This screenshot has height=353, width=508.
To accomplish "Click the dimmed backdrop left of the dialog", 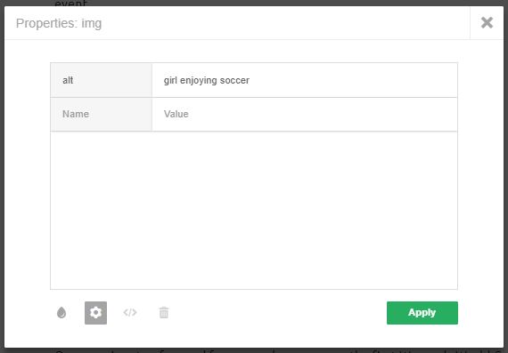I will pos(2,178).
